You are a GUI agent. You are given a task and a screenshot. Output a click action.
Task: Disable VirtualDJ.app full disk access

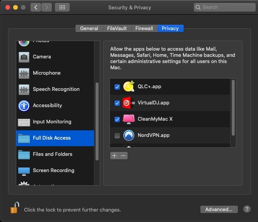pos(117,103)
